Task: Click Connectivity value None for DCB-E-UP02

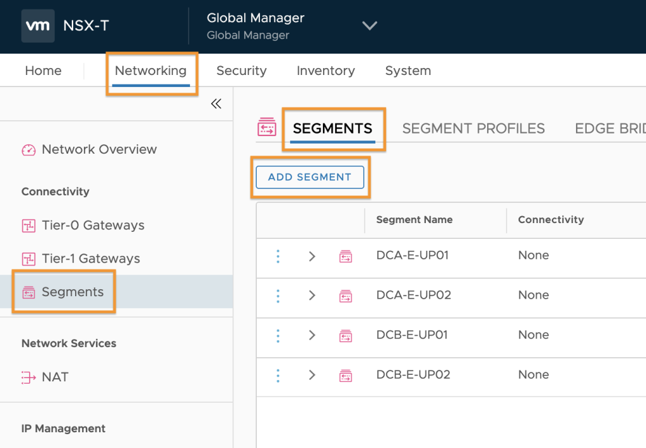Action: 534,375
